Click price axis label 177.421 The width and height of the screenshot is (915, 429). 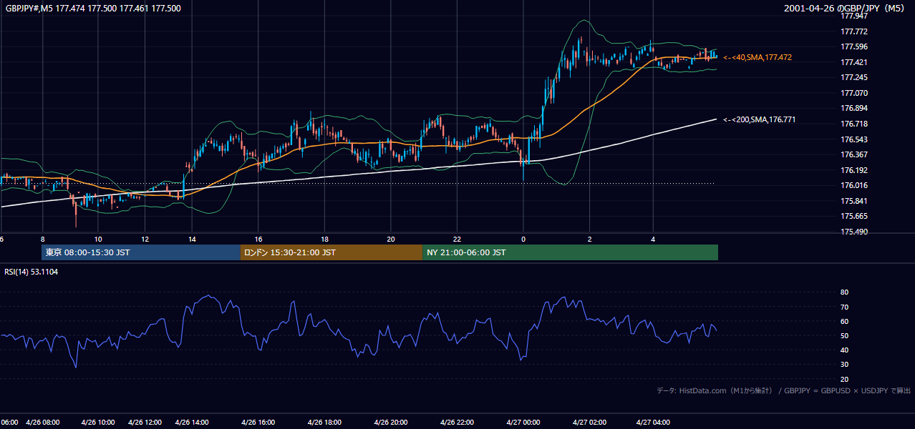[854, 62]
